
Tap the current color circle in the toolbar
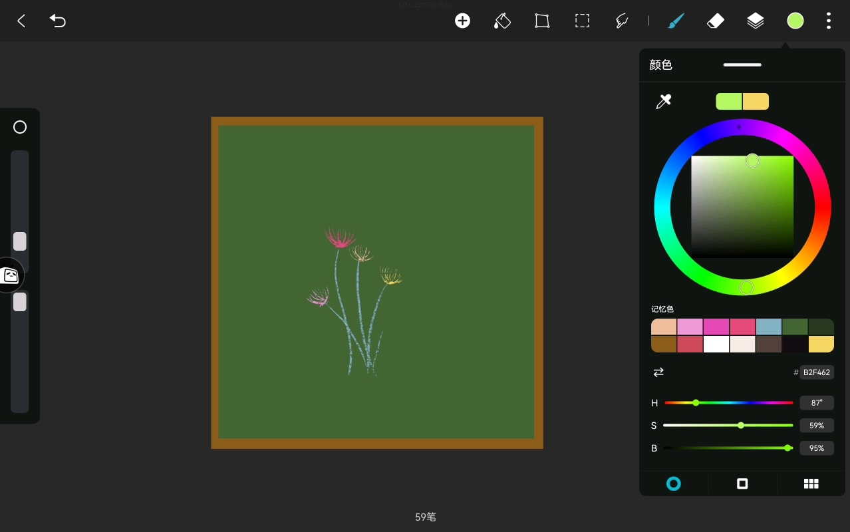click(x=795, y=21)
